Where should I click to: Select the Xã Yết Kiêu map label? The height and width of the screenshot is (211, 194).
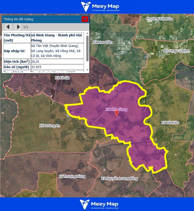click(170, 122)
